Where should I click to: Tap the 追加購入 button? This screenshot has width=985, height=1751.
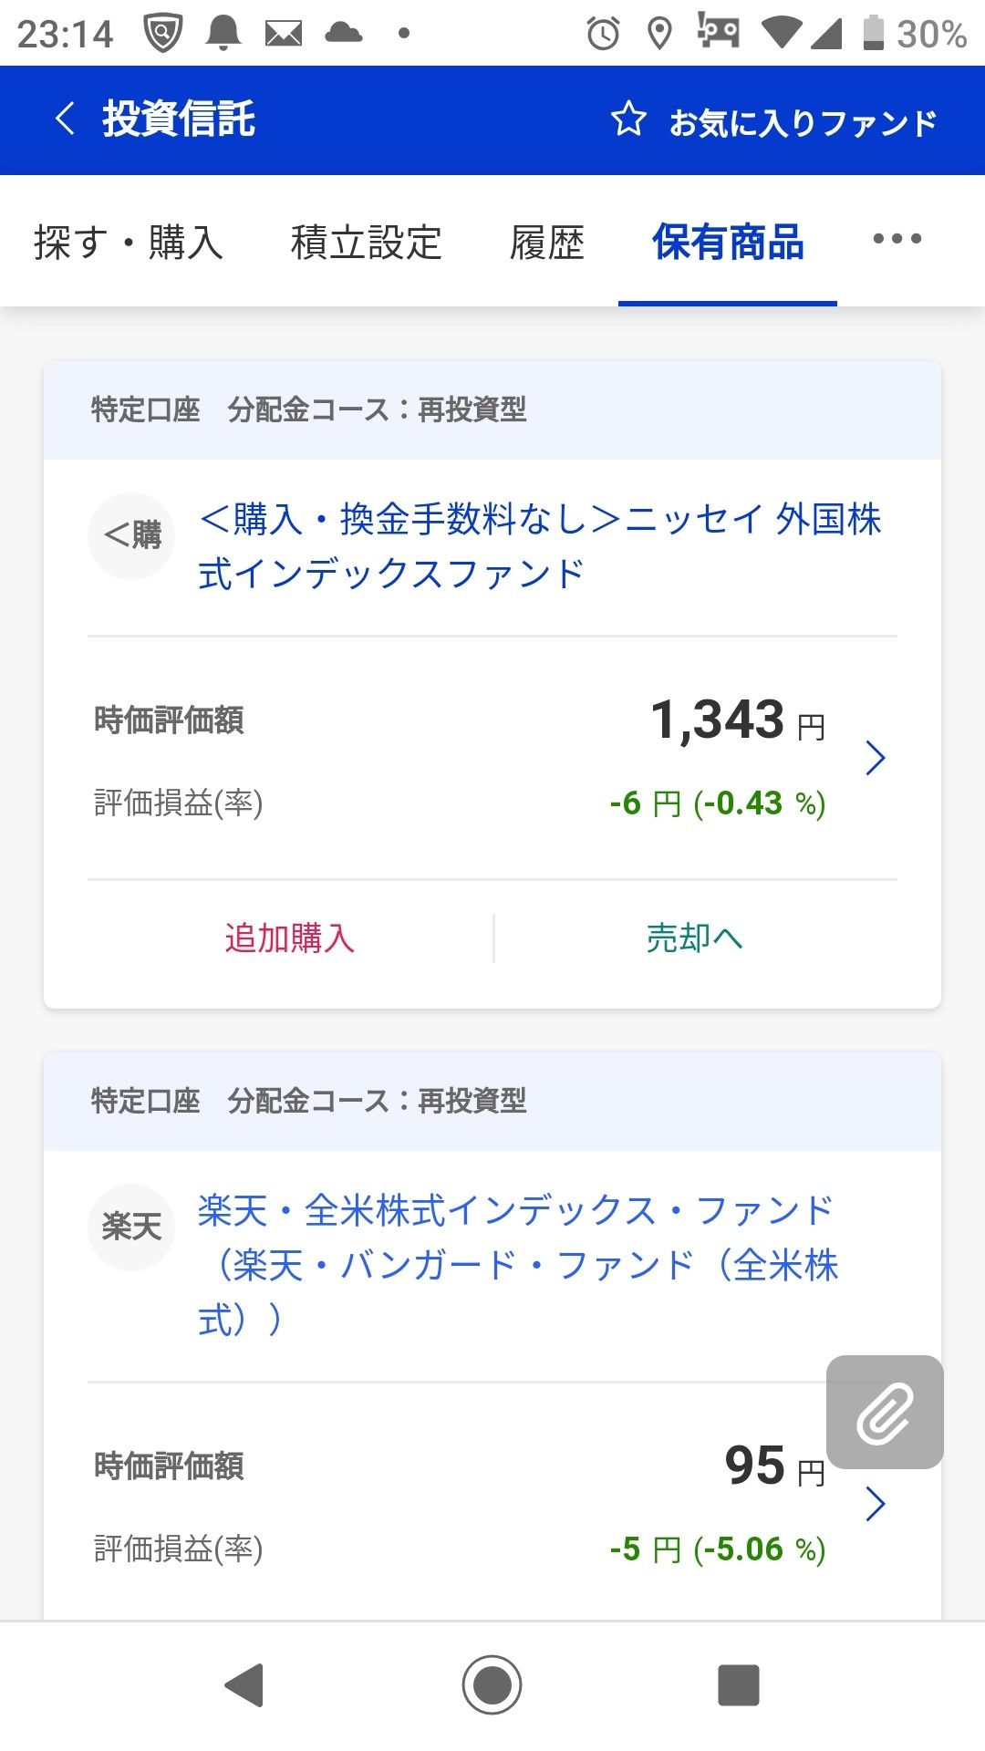(x=289, y=938)
